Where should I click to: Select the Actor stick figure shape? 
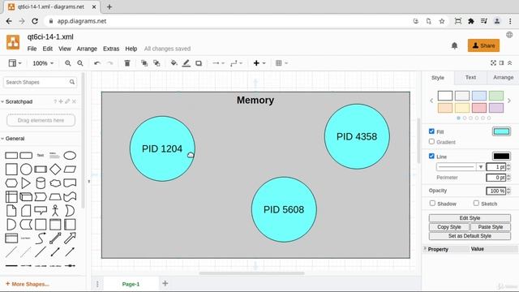pos(55,211)
